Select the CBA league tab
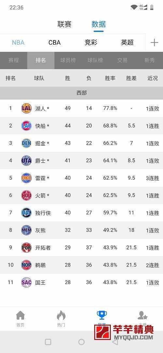Screen dimensions: 163x353 tap(54, 42)
